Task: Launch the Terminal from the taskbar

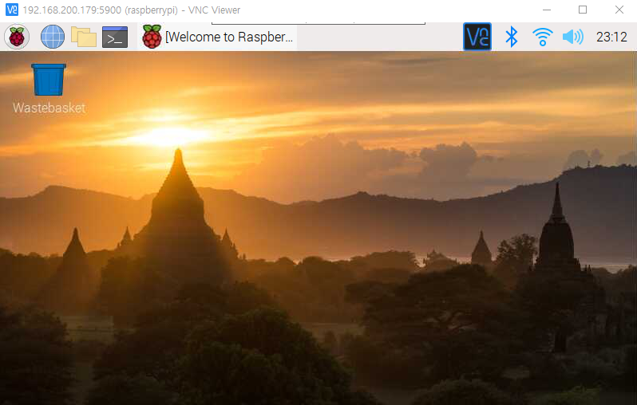Action: (115, 37)
